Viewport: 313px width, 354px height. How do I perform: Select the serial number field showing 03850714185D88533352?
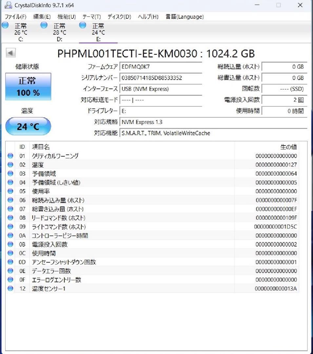[161, 78]
